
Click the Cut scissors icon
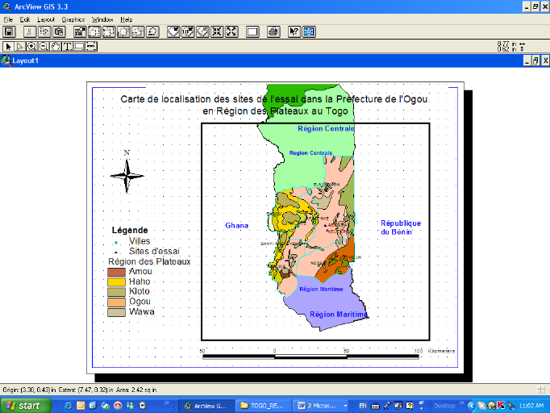pyautogui.click(x=30, y=32)
